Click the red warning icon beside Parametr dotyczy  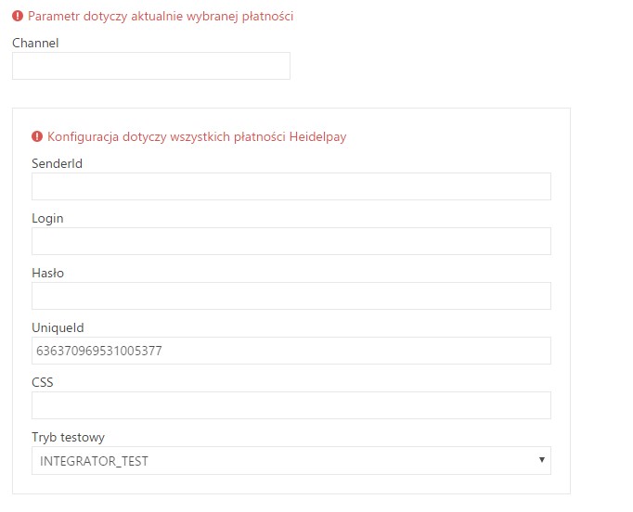(x=18, y=16)
